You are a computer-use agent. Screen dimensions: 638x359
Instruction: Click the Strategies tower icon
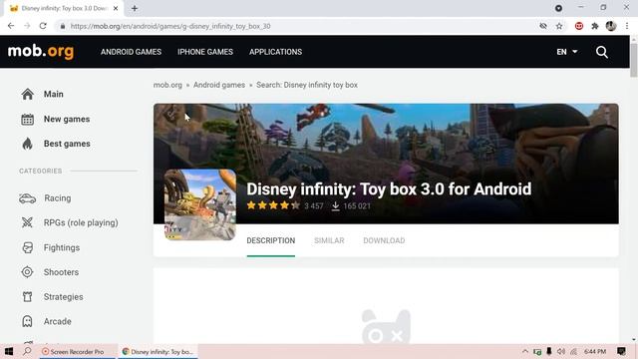point(27,297)
